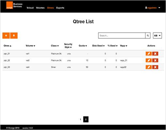The width and height of the screenshot is (166, 130).
Task: Click the quota value 50
Action: (x=87, y=67)
